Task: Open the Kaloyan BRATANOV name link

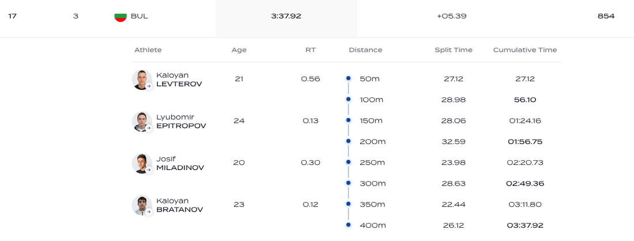Action: pyautogui.click(x=179, y=205)
